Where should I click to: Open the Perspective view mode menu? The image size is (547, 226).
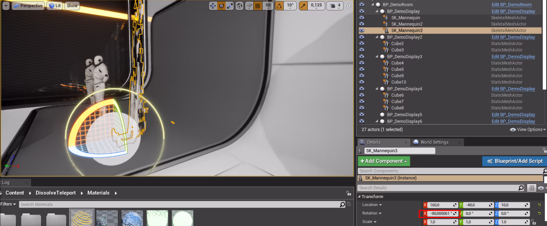tap(28, 6)
